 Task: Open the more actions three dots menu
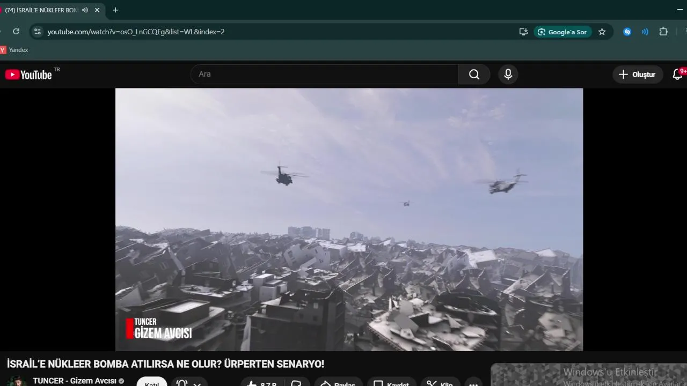(473, 382)
